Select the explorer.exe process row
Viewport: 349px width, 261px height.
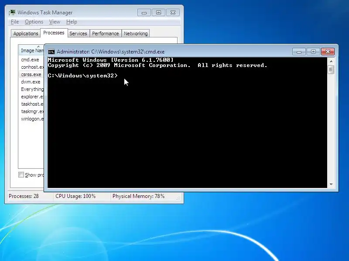[31, 97]
